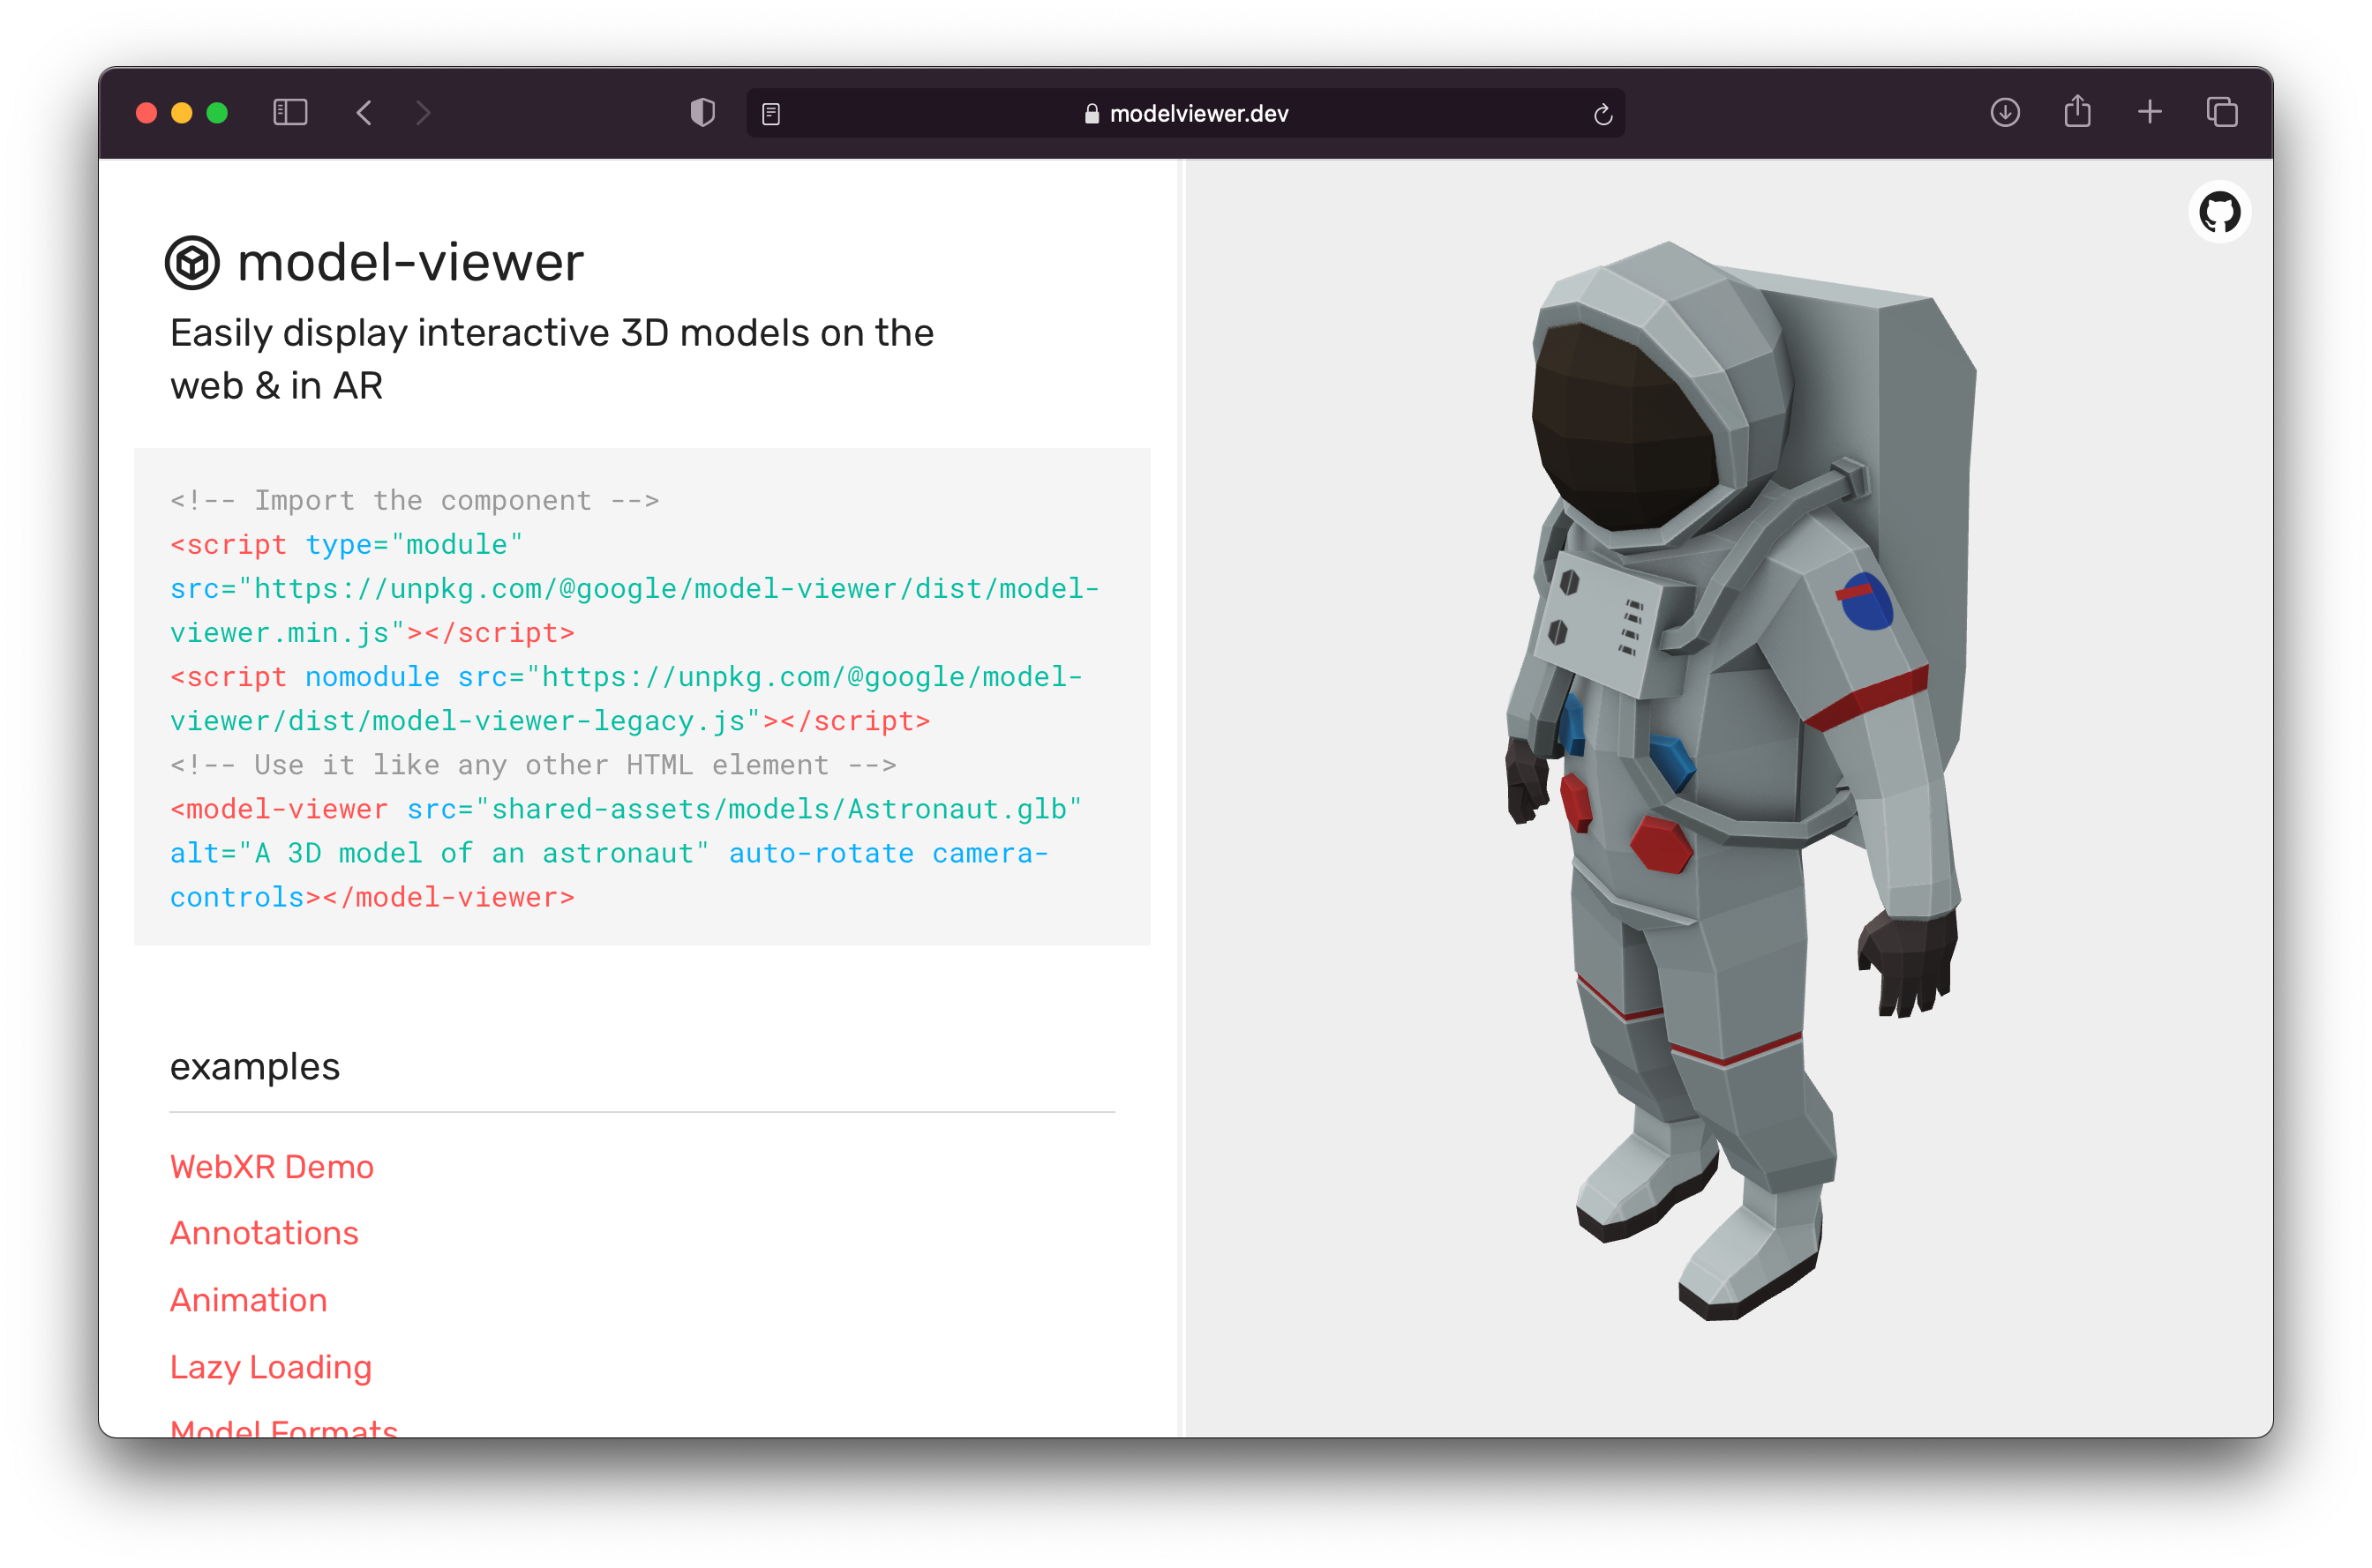2372x1568 pixels.
Task: Click the "Use it like any other HTML element" comment
Action: 533,765
